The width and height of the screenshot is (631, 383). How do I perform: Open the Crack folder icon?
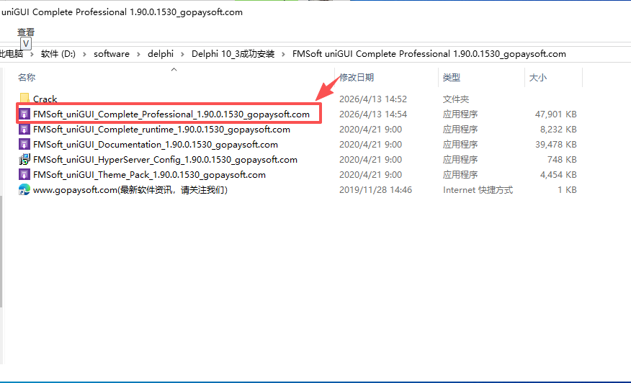tap(24, 98)
